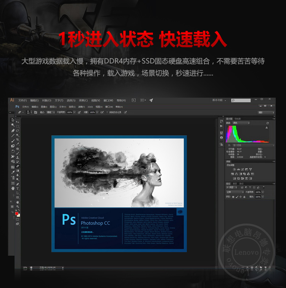Open the Photoshop 滤镜(T) menu
This screenshot has width=286, height=288.
tap(82, 107)
